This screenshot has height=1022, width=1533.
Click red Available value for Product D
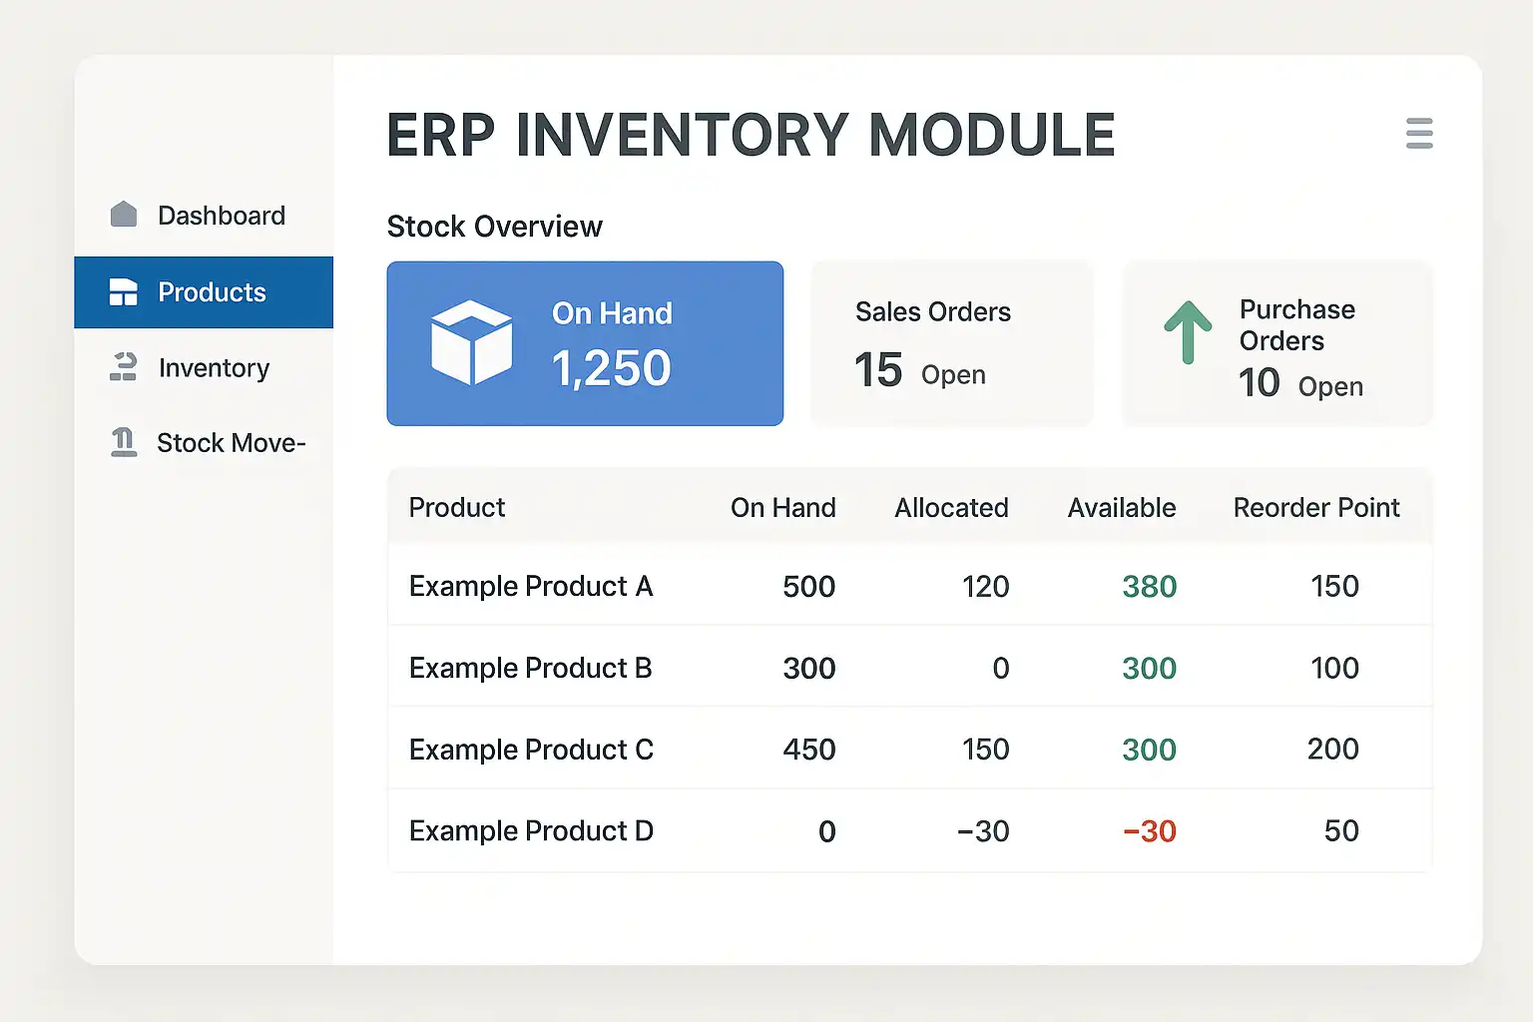[1150, 831]
